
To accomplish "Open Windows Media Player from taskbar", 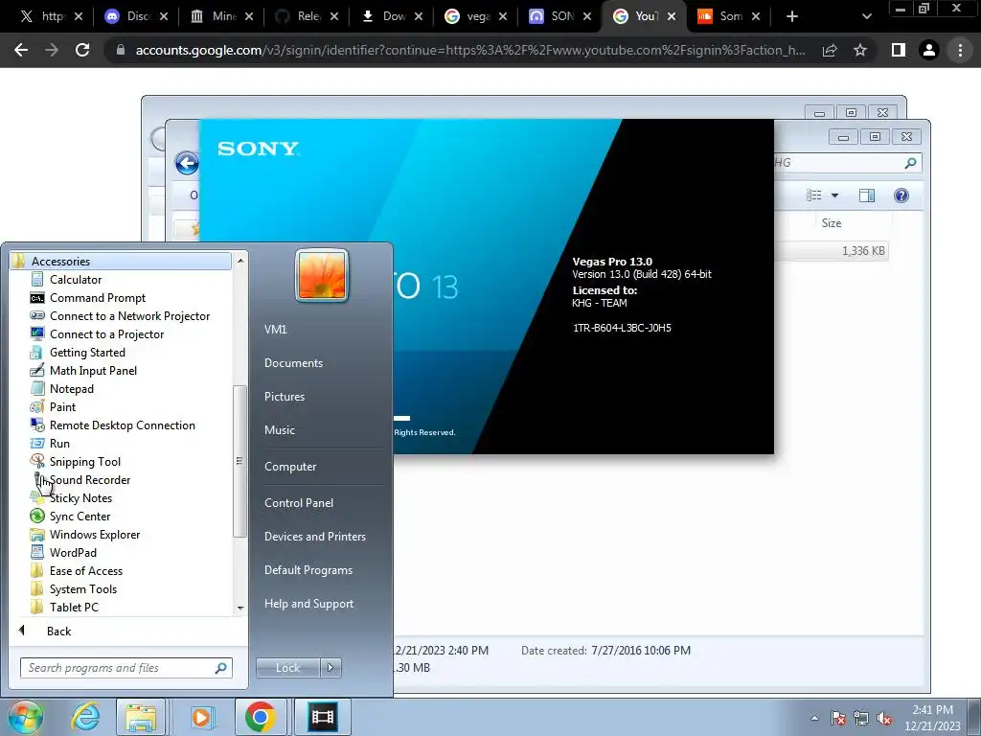I will pyautogui.click(x=201, y=717).
